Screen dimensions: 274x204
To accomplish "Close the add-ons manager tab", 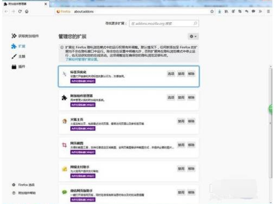I will 46,4.
